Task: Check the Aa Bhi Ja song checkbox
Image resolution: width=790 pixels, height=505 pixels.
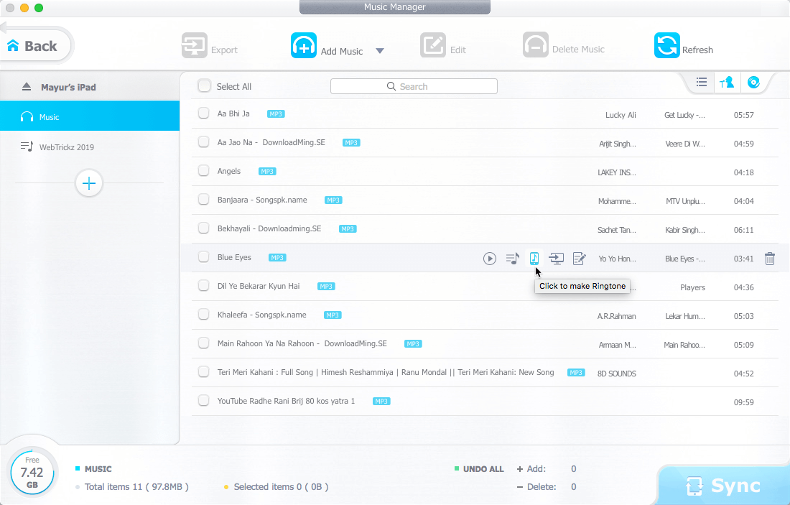Action: click(x=203, y=113)
